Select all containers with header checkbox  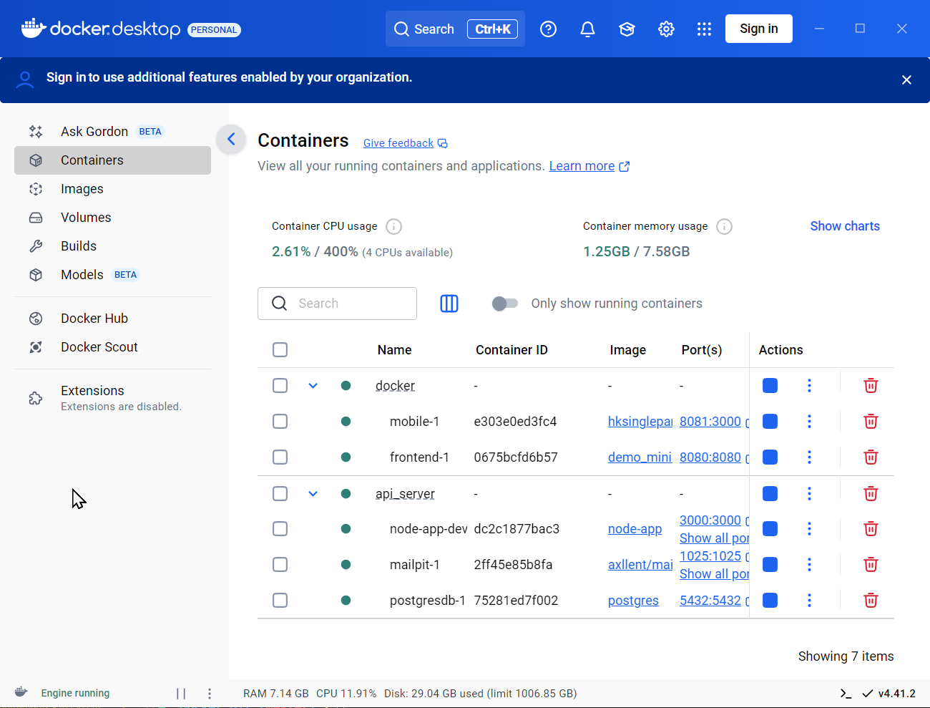click(x=280, y=350)
